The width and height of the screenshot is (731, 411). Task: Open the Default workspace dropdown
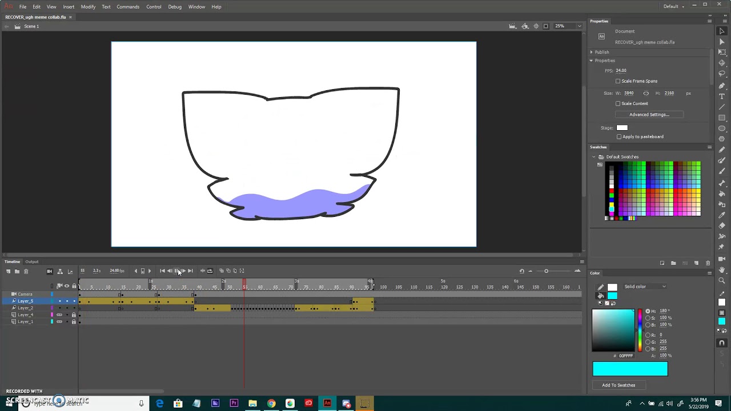pyautogui.click(x=674, y=6)
